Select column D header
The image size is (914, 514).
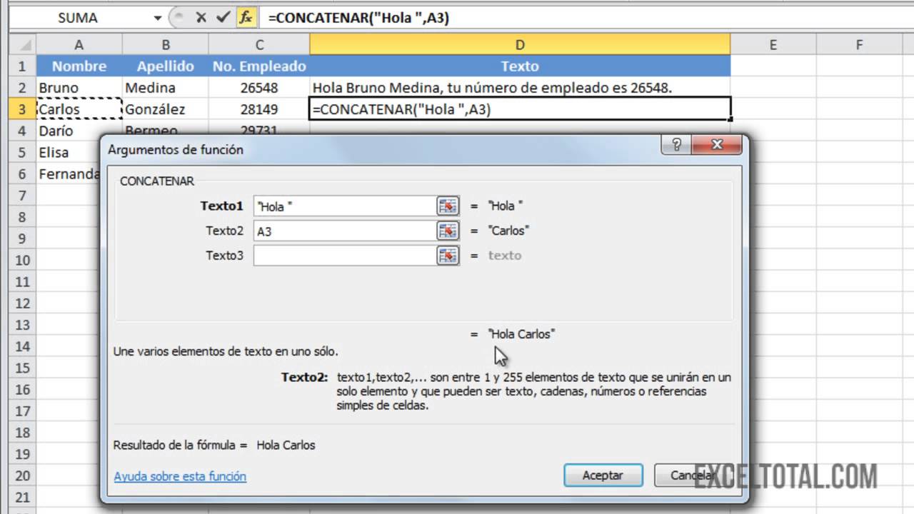tap(520, 45)
